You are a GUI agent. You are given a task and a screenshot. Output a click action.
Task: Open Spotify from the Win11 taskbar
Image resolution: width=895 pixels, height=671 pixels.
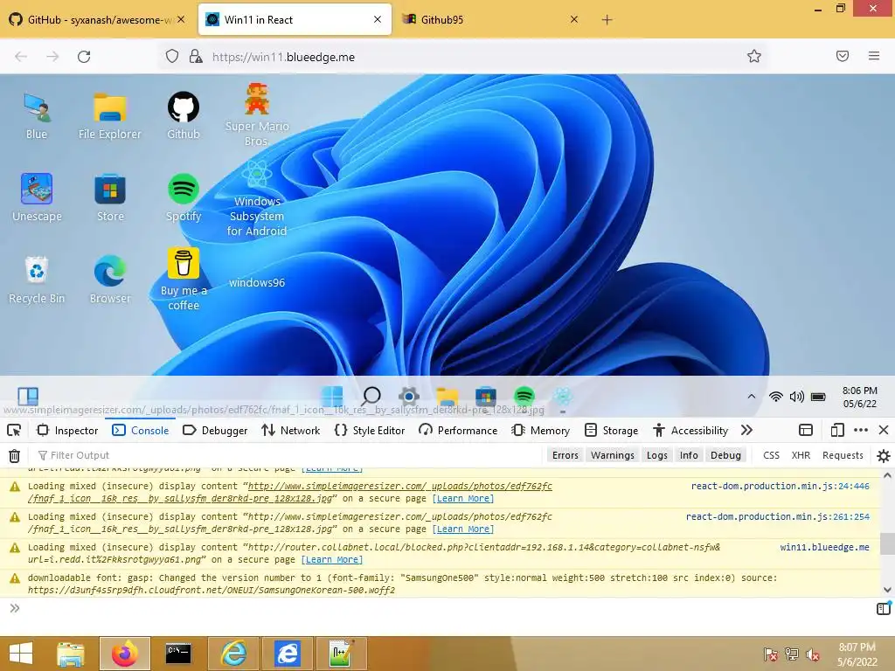coord(524,396)
